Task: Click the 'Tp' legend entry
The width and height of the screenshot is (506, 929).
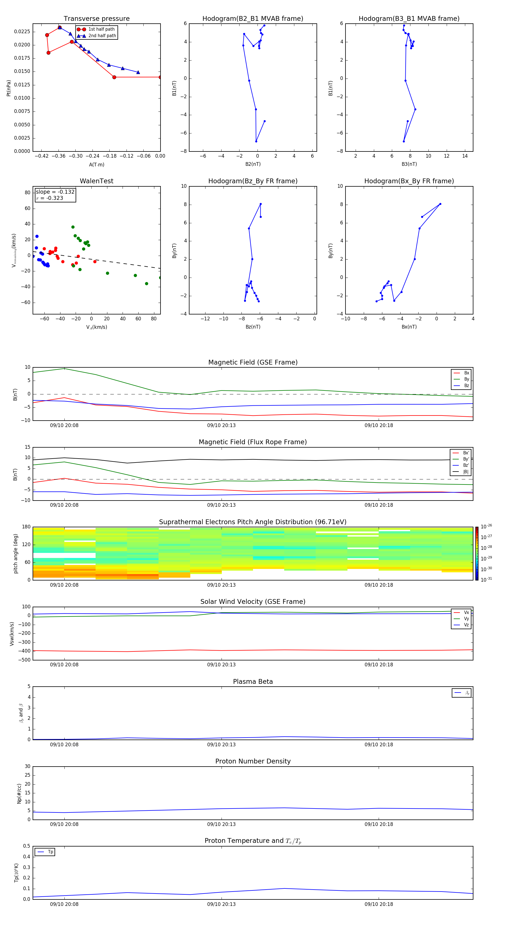Action: pyautogui.click(x=45, y=852)
